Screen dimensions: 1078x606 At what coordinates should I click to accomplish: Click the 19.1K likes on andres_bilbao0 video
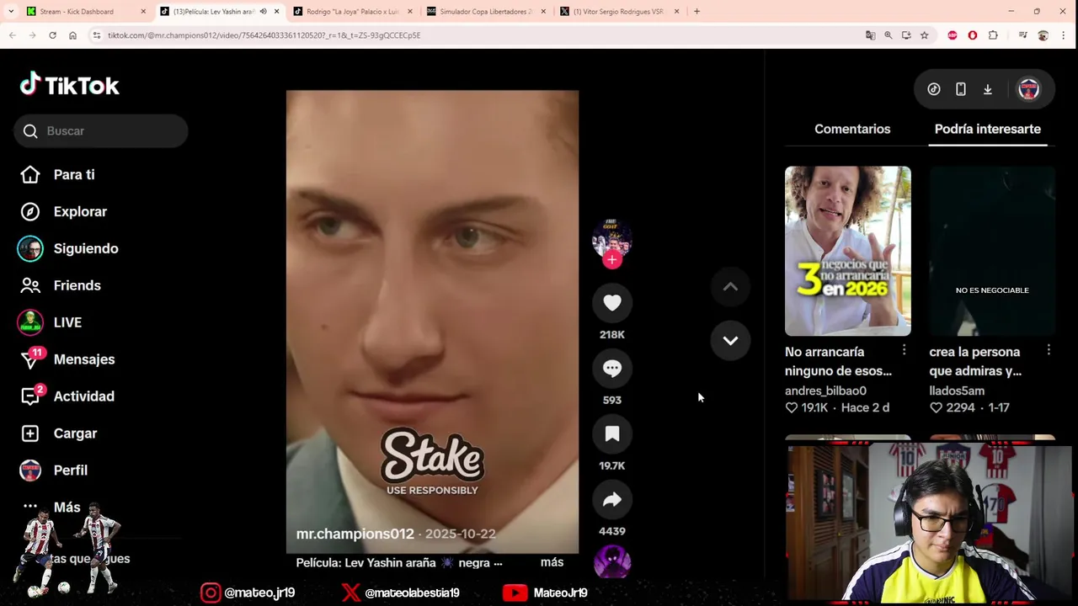point(807,407)
